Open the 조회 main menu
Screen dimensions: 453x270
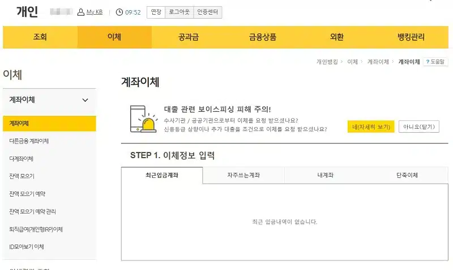pyautogui.click(x=40, y=37)
